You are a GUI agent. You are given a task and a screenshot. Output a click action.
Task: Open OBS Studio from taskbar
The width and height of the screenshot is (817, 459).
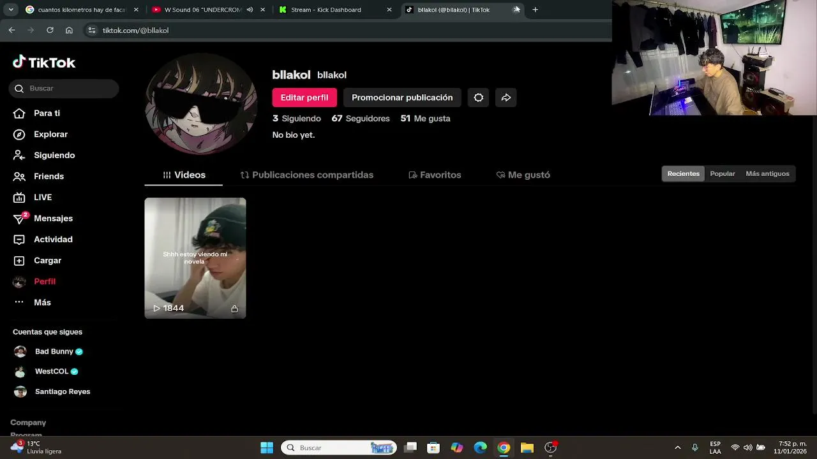551,448
